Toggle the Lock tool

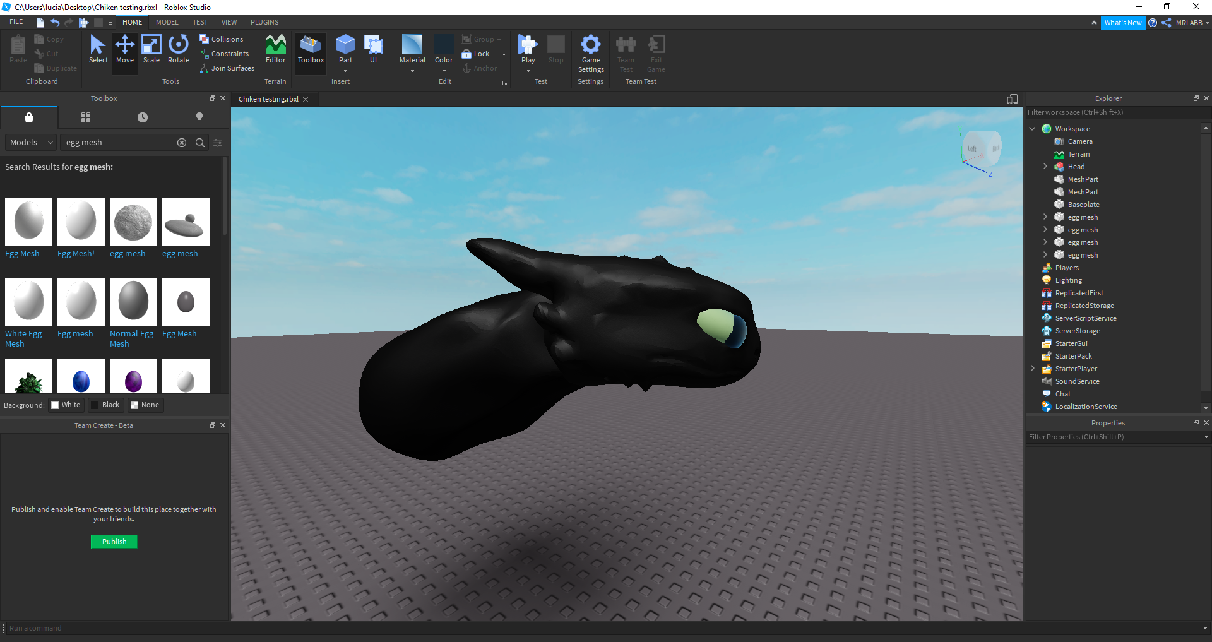pyautogui.click(x=477, y=54)
